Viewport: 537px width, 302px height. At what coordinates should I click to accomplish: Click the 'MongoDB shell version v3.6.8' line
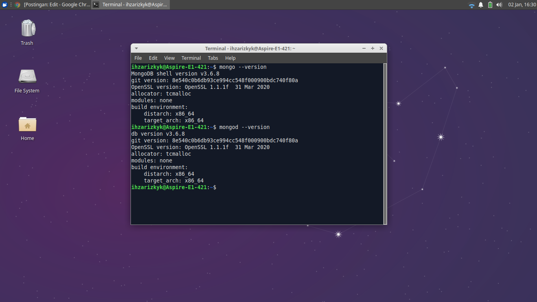coord(175,74)
